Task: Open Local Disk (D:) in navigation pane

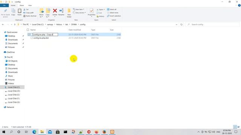Action: (x=12, y=91)
